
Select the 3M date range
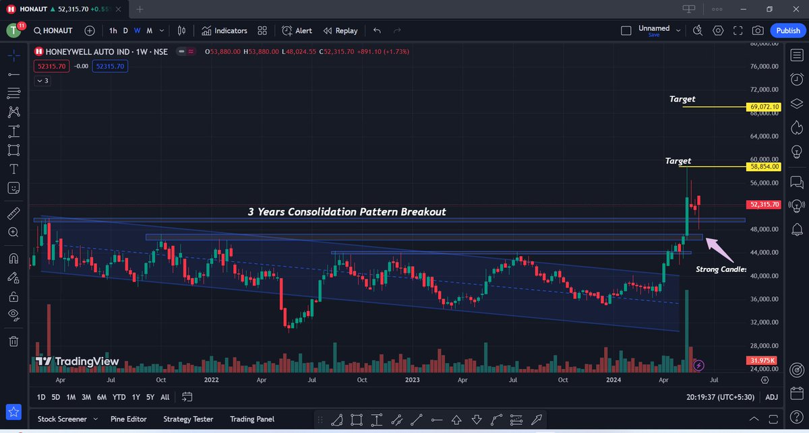click(x=86, y=397)
